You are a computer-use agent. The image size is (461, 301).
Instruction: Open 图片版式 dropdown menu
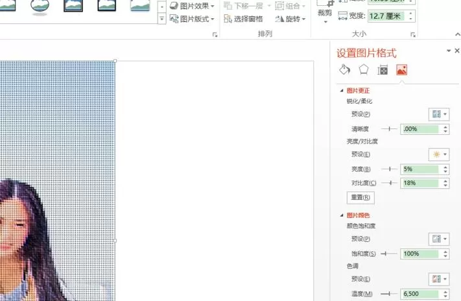point(192,19)
